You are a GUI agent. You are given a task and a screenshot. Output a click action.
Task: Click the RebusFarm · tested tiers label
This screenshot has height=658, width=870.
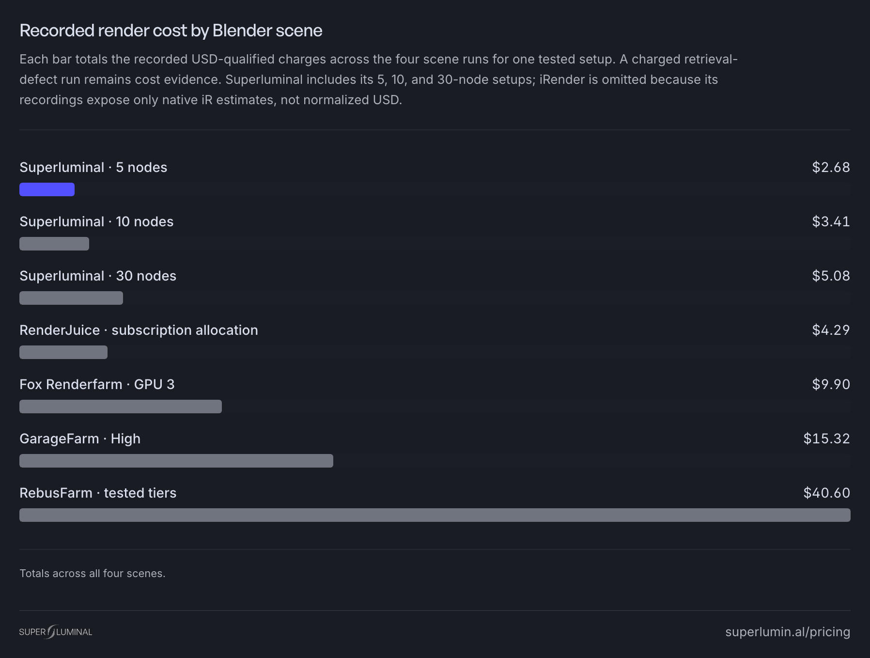pos(98,493)
